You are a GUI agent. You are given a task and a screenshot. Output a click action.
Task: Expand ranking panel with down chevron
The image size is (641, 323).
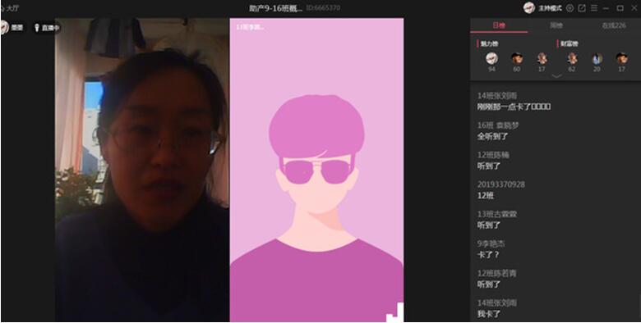coord(556,76)
